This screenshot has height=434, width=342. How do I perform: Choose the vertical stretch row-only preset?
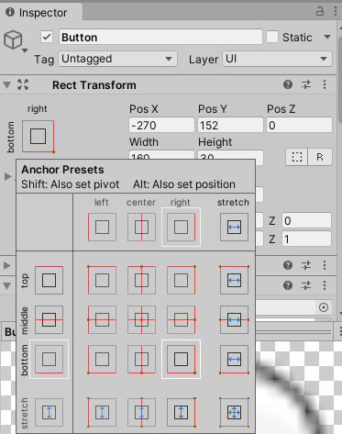(x=49, y=412)
